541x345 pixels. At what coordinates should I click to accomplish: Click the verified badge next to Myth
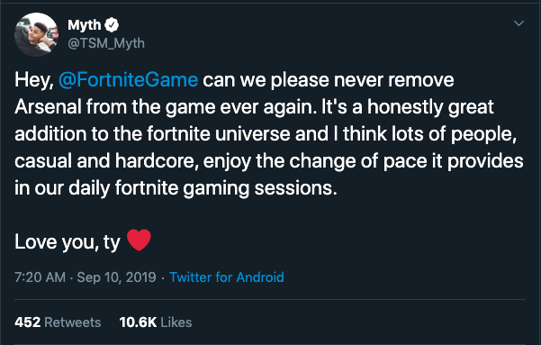pyautogui.click(x=112, y=24)
